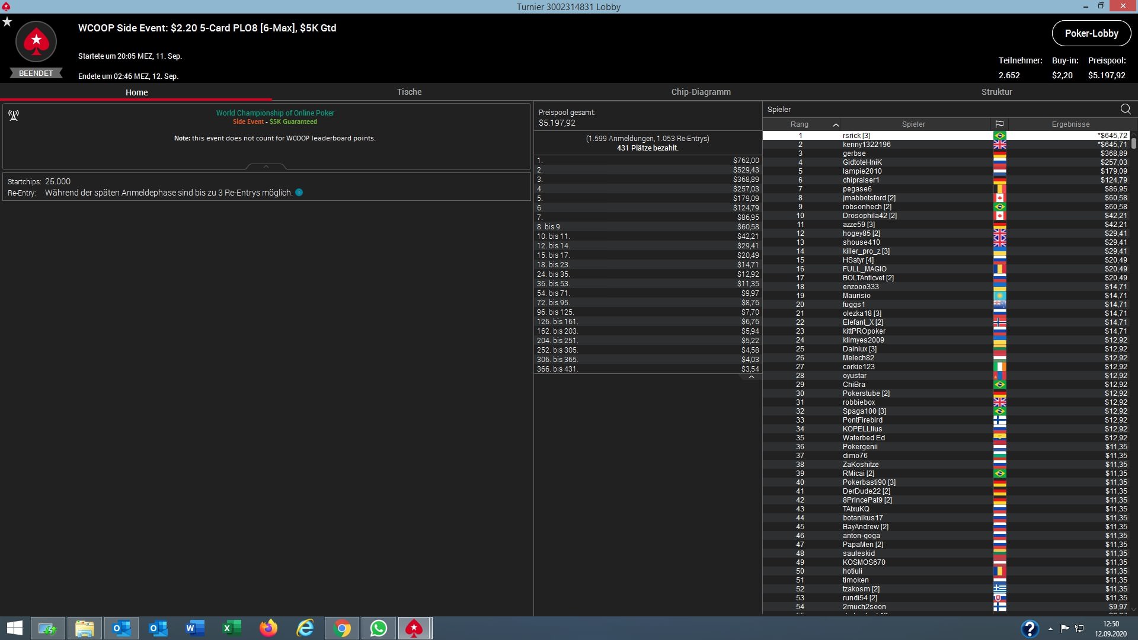Open Excel from the taskbar

pyautogui.click(x=231, y=628)
